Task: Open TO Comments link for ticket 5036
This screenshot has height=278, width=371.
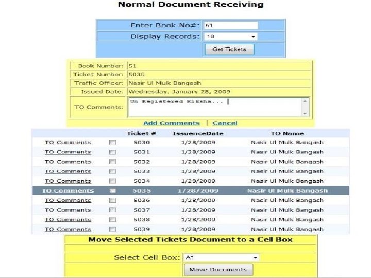Action: [x=68, y=200]
